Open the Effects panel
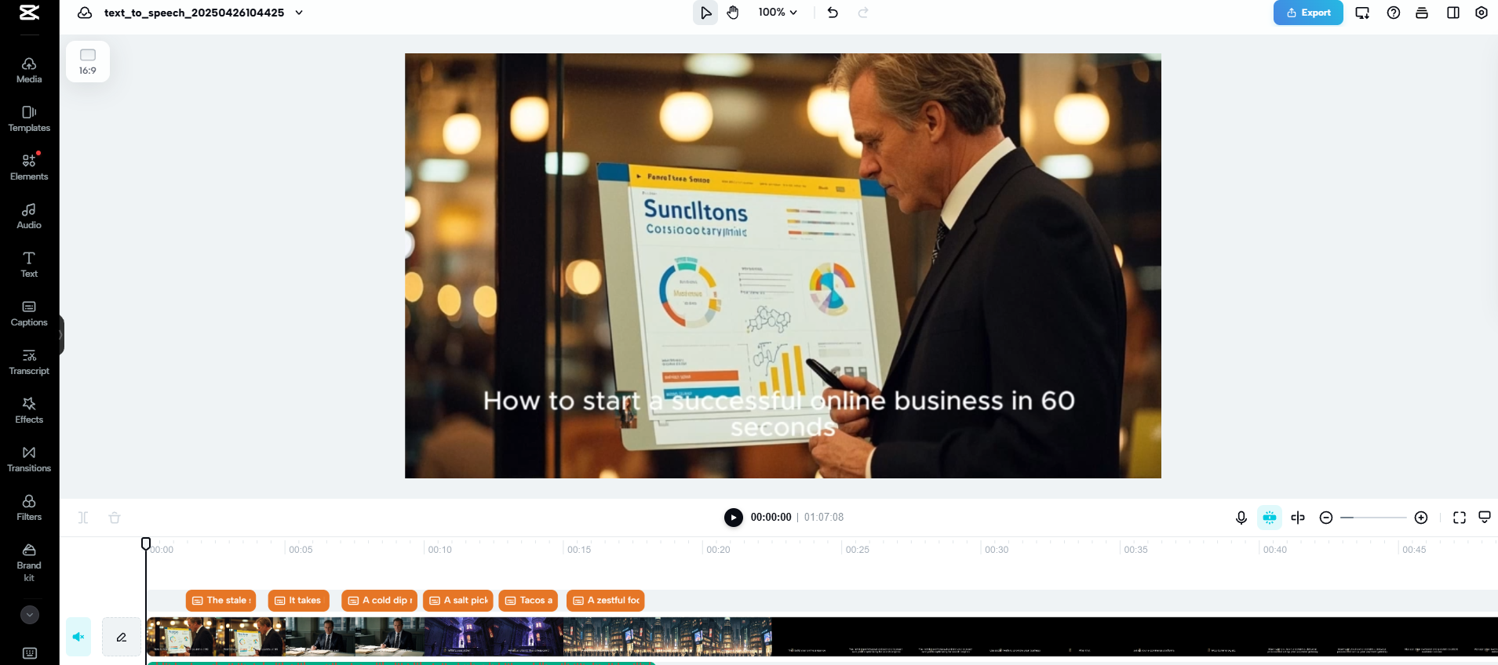The width and height of the screenshot is (1498, 665). tap(29, 410)
